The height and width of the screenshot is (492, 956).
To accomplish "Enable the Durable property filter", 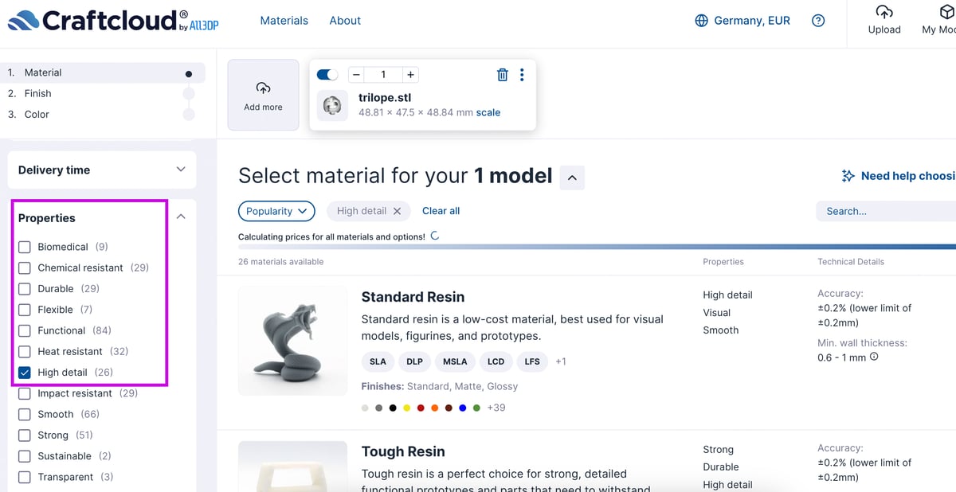I will tap(25, 288).
